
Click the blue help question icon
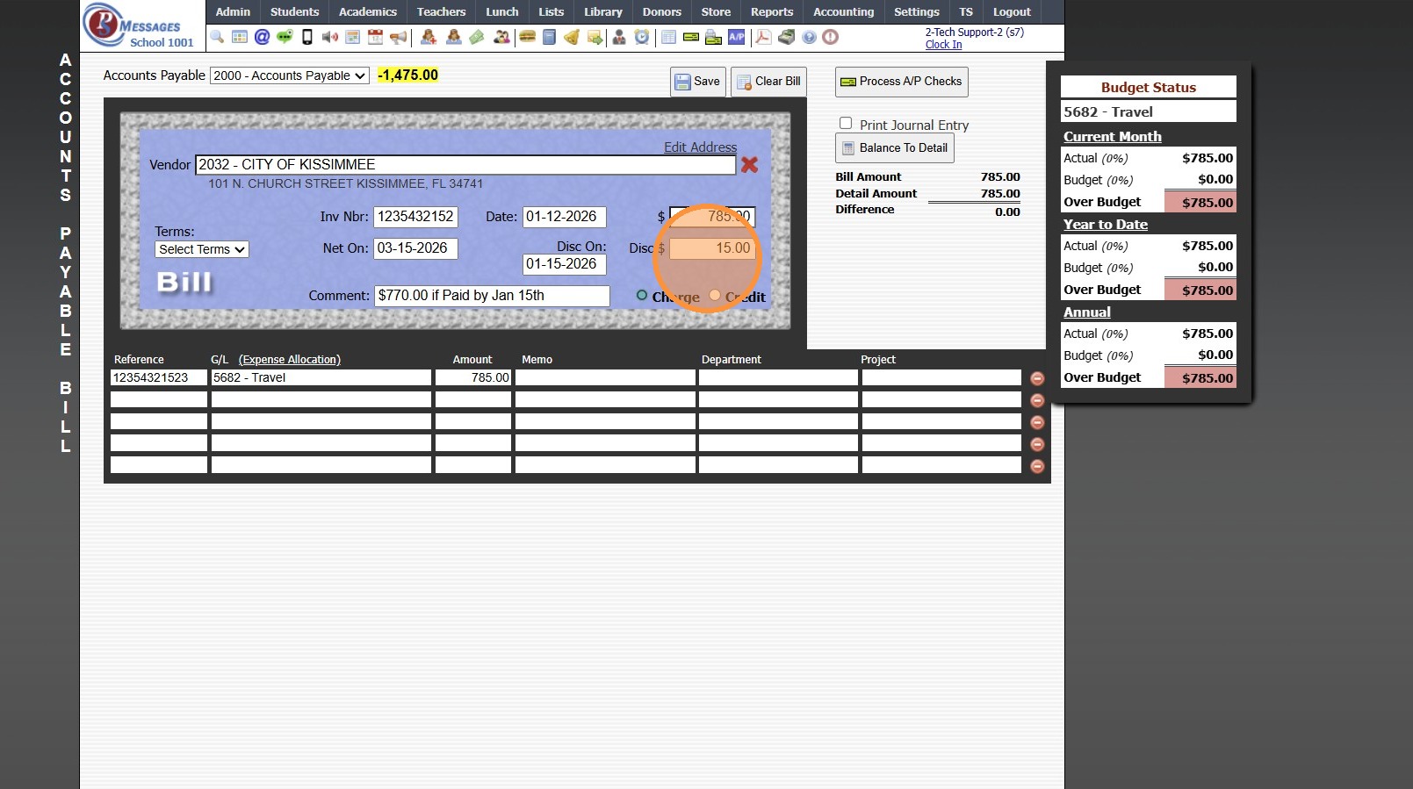[x=809, y=37]
